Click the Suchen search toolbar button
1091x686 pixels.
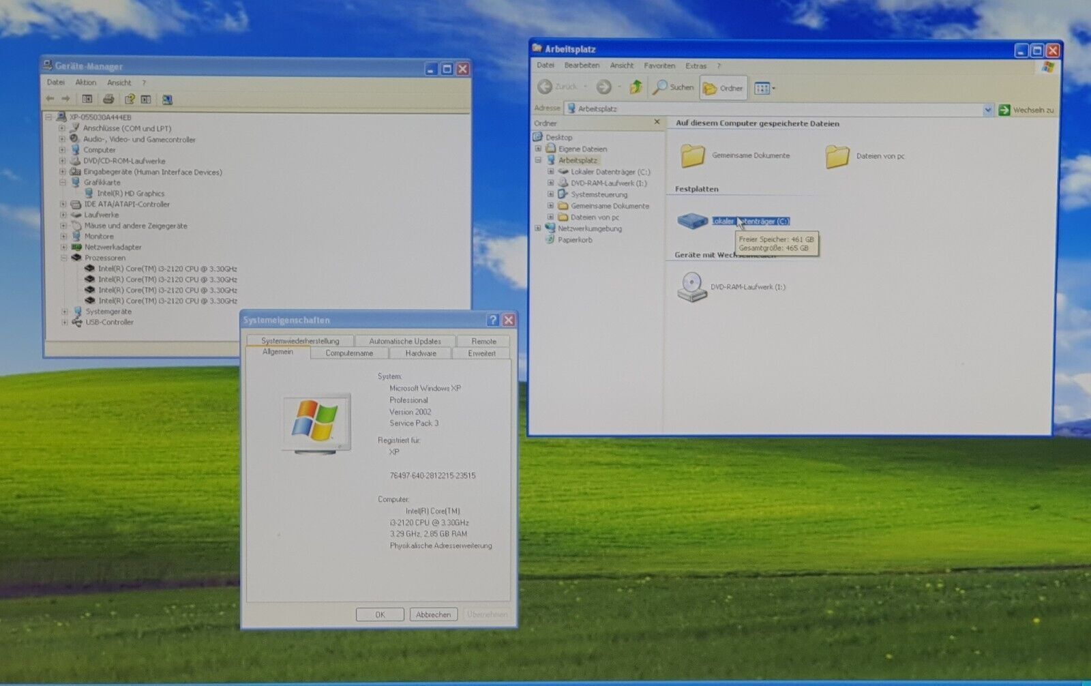tap(673, 87)
